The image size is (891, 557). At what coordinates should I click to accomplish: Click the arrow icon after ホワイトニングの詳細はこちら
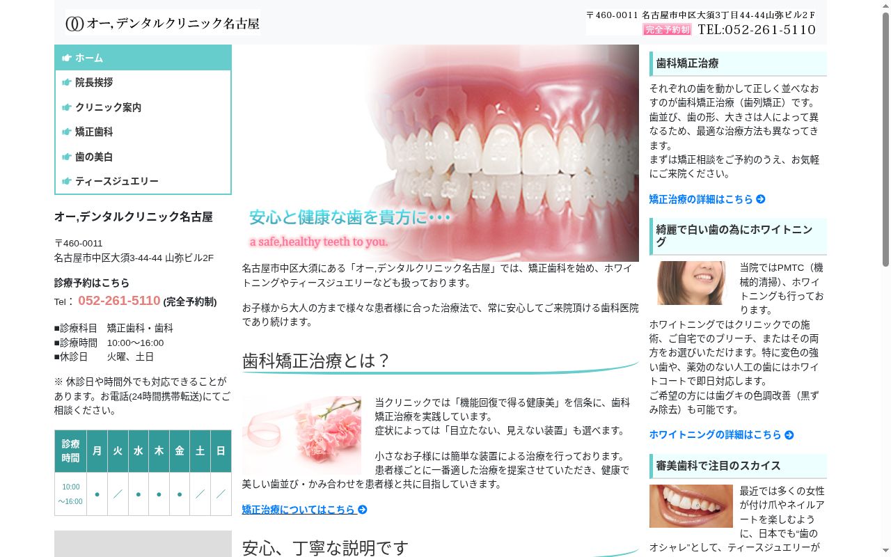[789, 435]
